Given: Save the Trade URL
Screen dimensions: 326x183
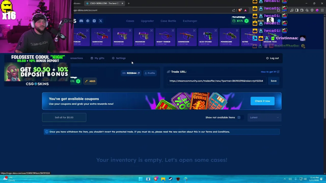Looking at the screenshot, I should [x=274, y=81].
